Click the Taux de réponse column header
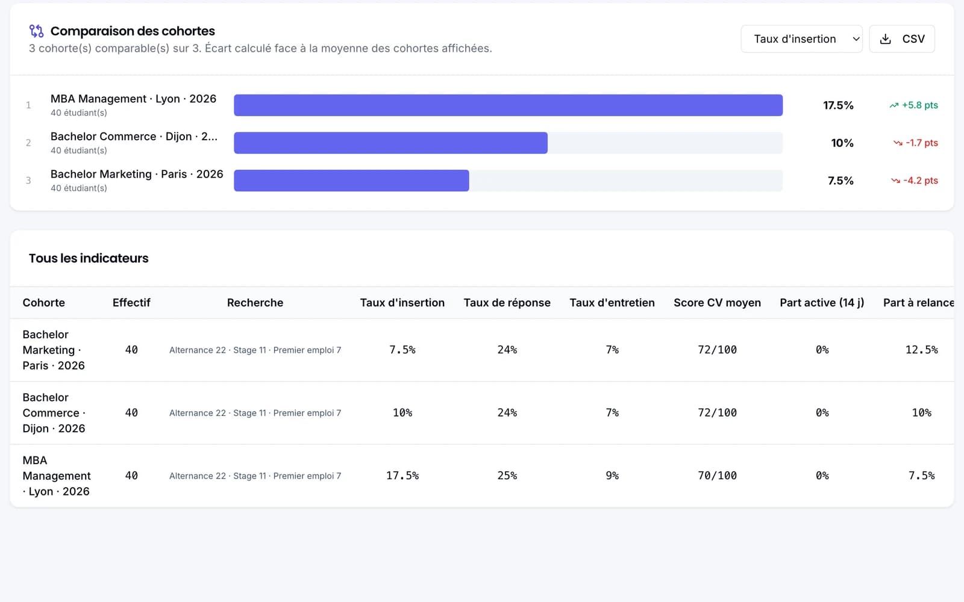The height and width of the screenshot is (602, 964). coord(507,303)
